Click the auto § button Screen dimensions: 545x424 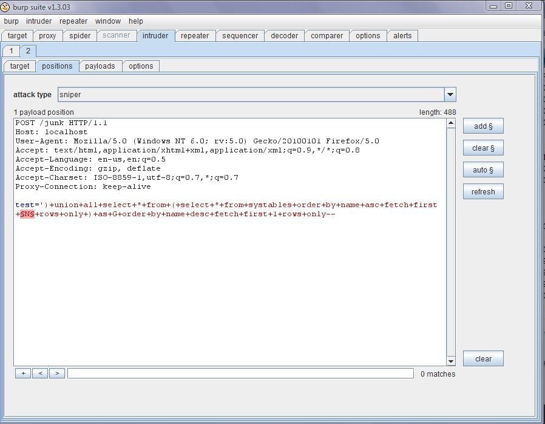coord(483,170)
